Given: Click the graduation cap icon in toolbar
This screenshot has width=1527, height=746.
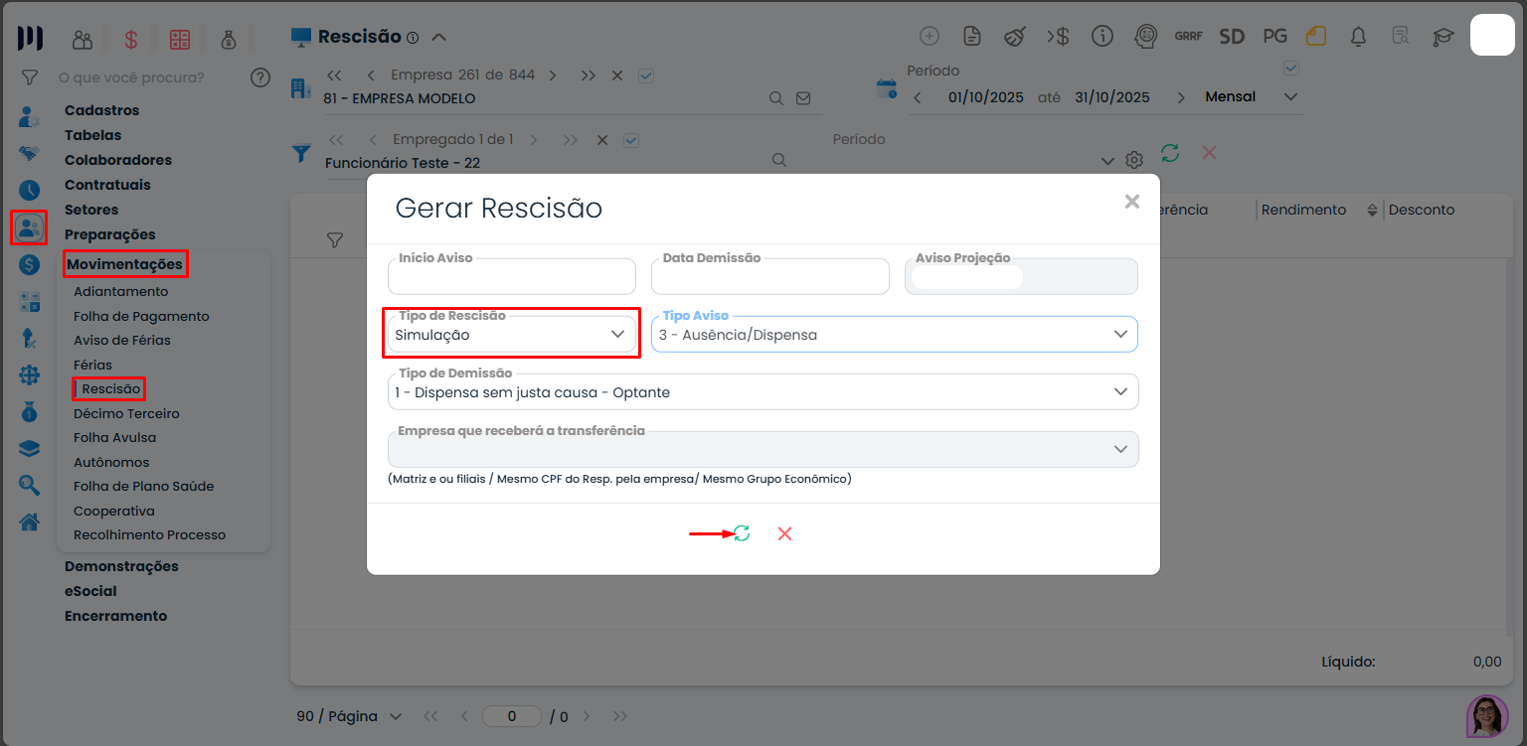Looking at the screenshot, I should [1442, 37].
